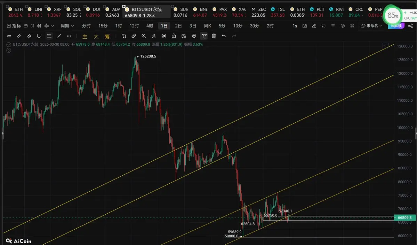Expand the chart type dropdown arrow

(x=53, y=26)
